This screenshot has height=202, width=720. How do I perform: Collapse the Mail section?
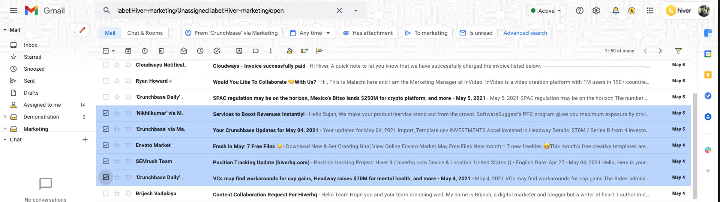(x=5, y=30)
